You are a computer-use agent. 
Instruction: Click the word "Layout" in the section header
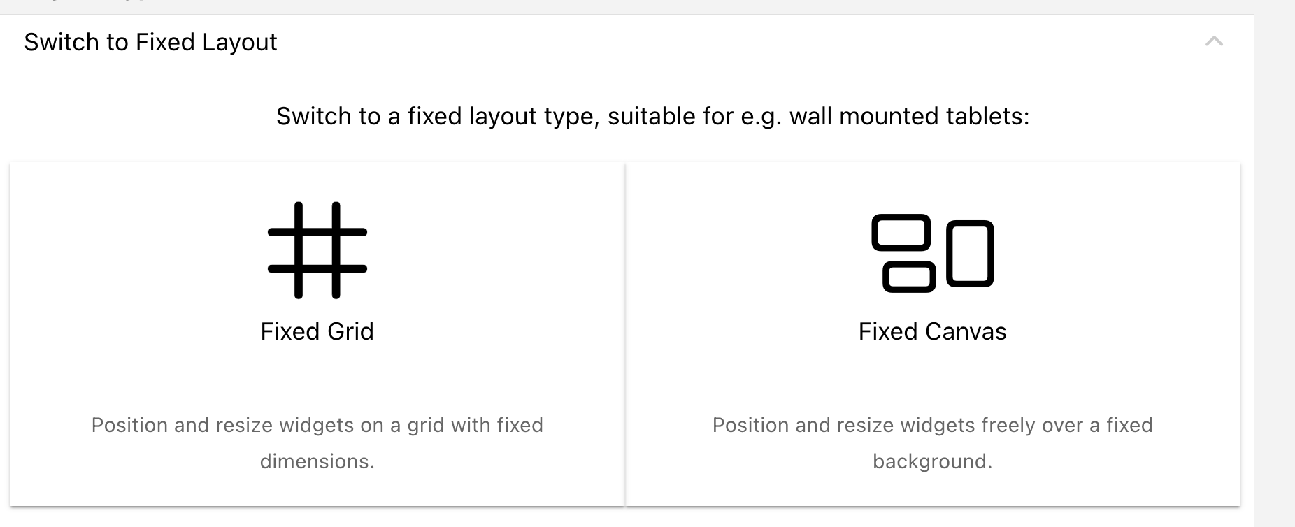click(240, 42)
